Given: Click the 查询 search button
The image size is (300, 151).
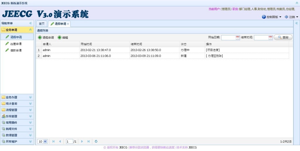Looking at the screenshot, I should (x=283, y=37).
